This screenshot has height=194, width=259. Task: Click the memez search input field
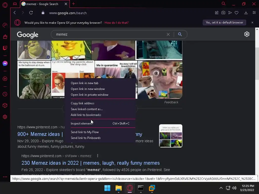109,34
